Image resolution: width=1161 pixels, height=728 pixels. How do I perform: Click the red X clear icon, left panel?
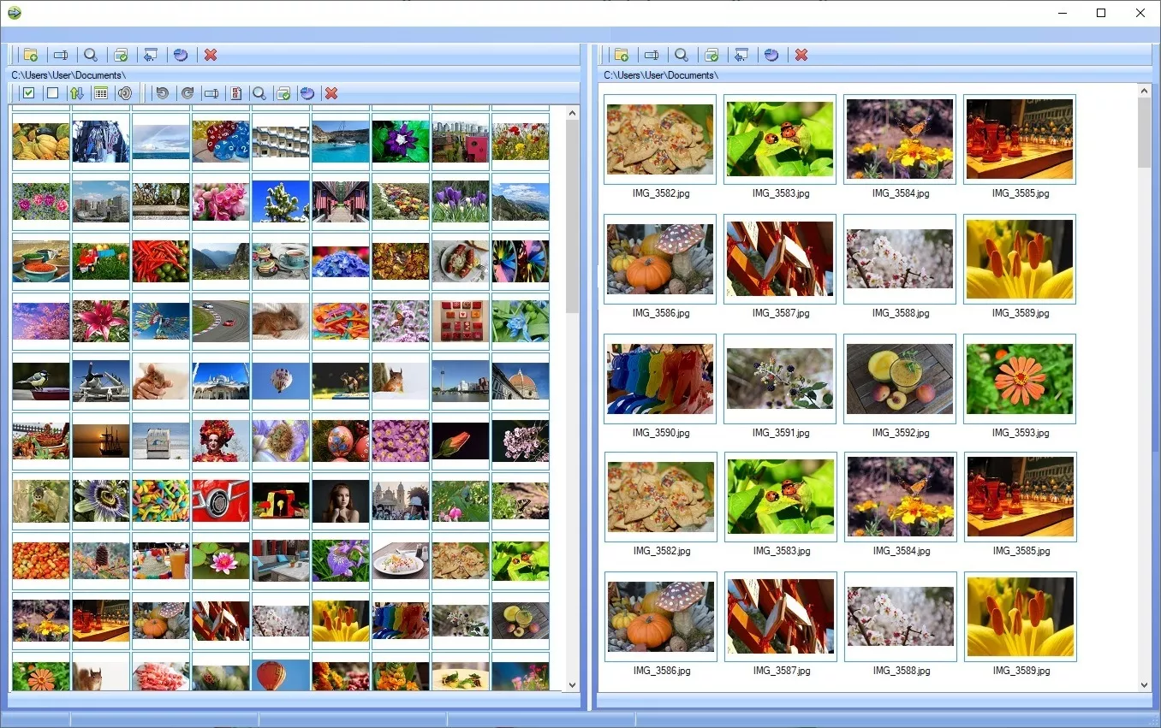coord(211,55)
